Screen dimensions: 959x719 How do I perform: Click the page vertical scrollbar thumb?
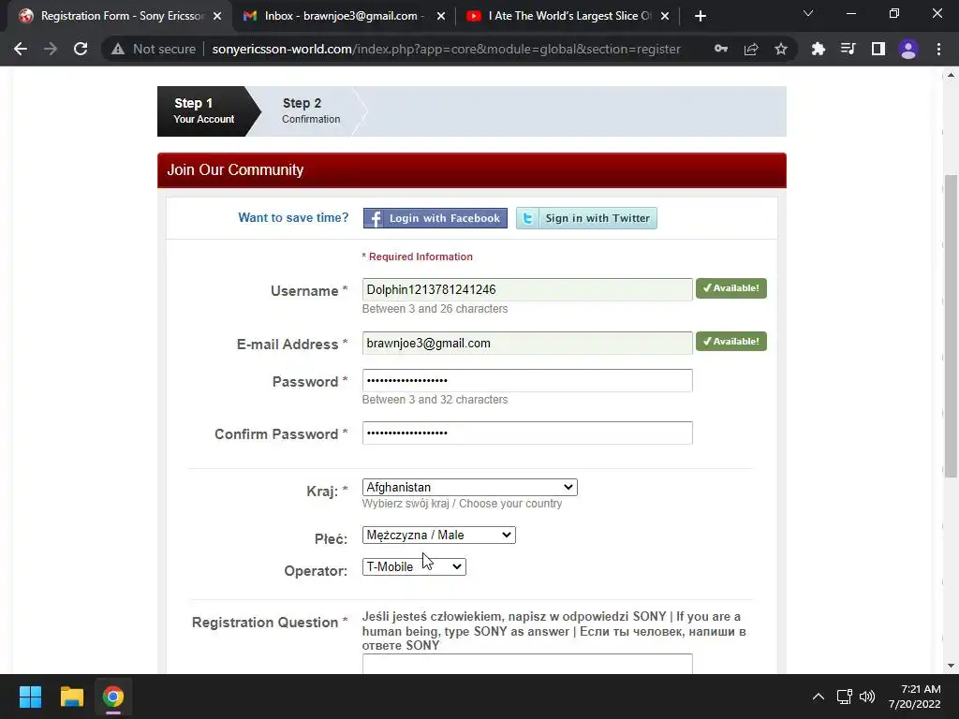coord(951,326)
